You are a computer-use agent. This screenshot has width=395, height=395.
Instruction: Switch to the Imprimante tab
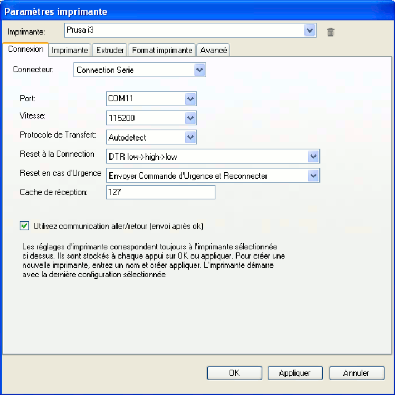point(70,51)
